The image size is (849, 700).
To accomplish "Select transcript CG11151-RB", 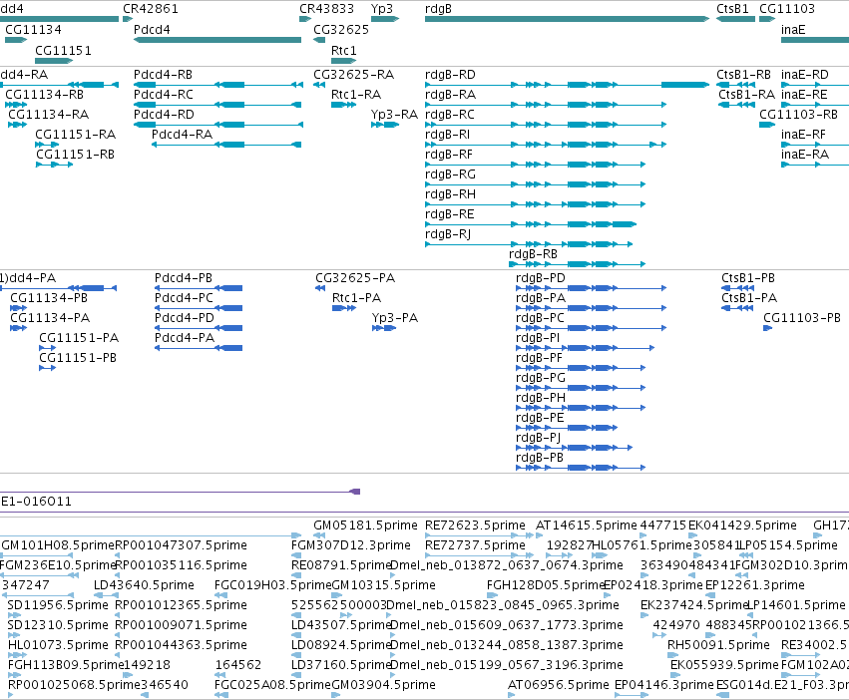I will [75, 155].
